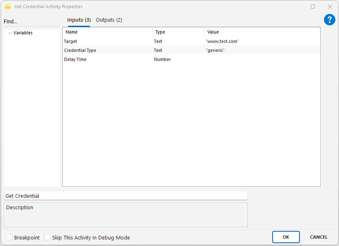
Task: Maximize the properties dialog window
Action: pos(313,7)
